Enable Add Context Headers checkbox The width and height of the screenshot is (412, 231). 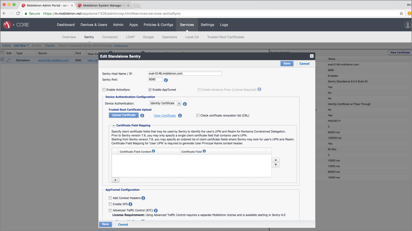110,198
